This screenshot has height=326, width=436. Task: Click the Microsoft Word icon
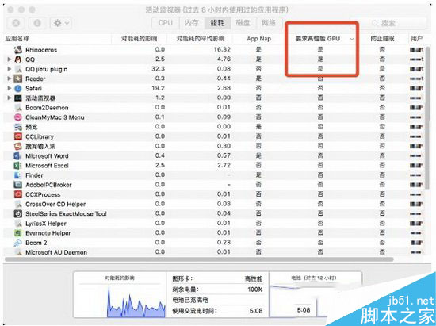[18, 155]
